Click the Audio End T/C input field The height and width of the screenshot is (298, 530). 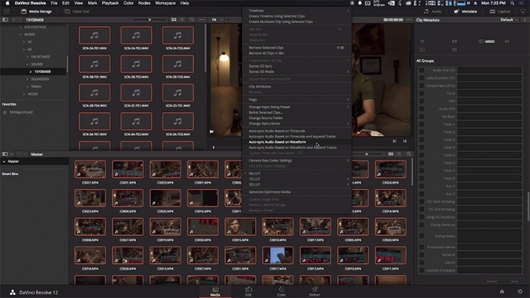(x=489, y=71)
